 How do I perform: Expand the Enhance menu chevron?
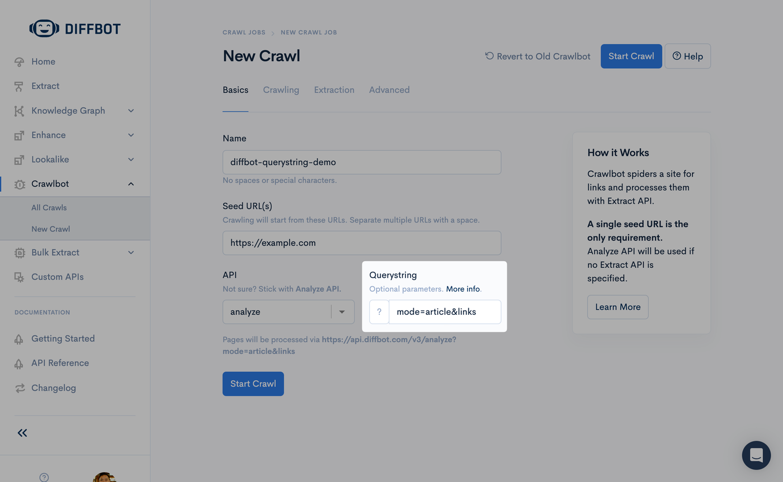(x=131, y=135)
